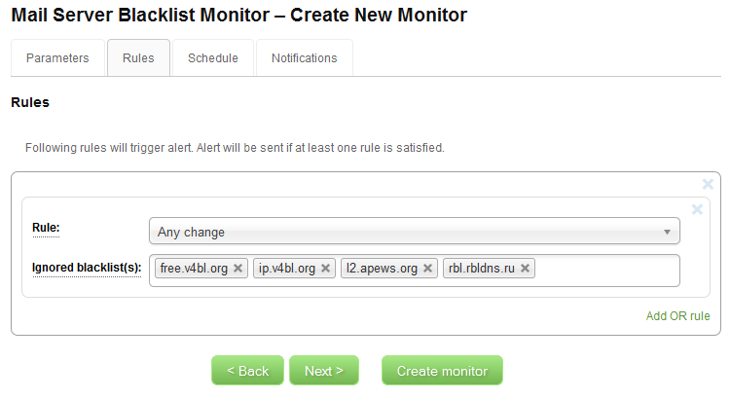The height and width of the screenshot is (399, 730).
Task: Open the Rule 'Any change' dropdown
Action: [x=409, y=232]
